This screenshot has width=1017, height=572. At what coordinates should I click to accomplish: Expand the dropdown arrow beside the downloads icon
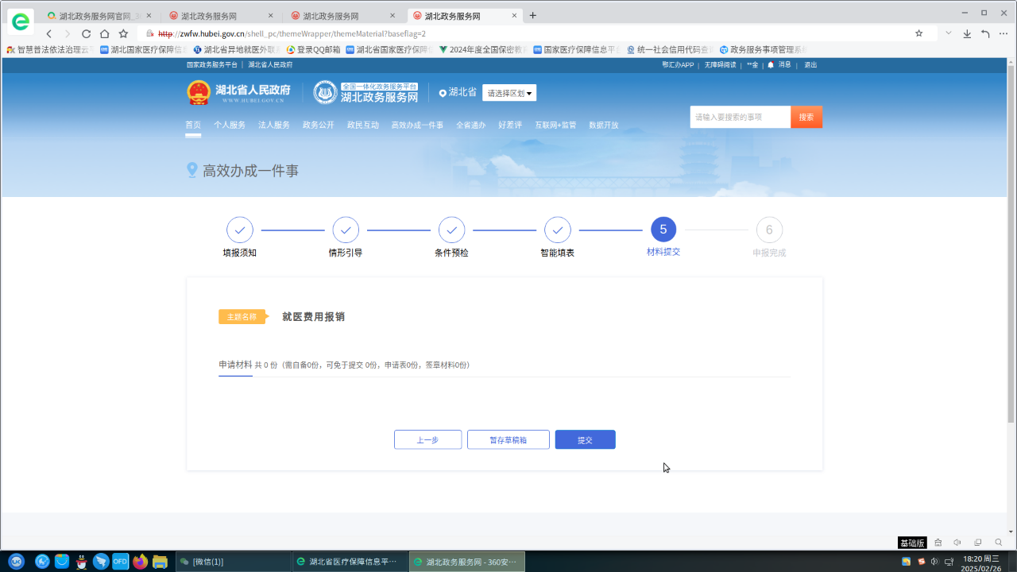click(948, 33)
